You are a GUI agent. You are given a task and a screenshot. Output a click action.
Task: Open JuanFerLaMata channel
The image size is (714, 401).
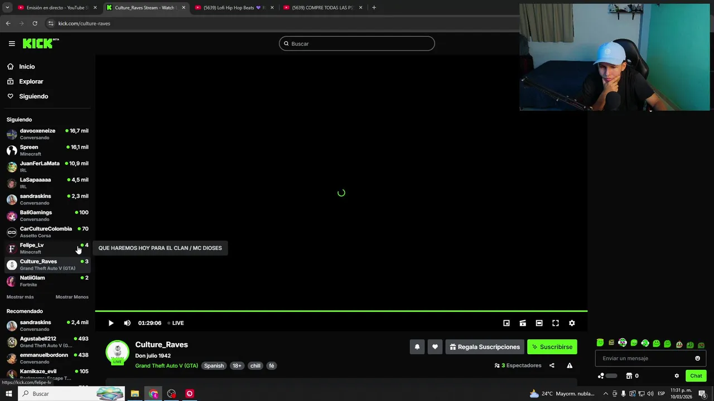click(x=47, y=167)
